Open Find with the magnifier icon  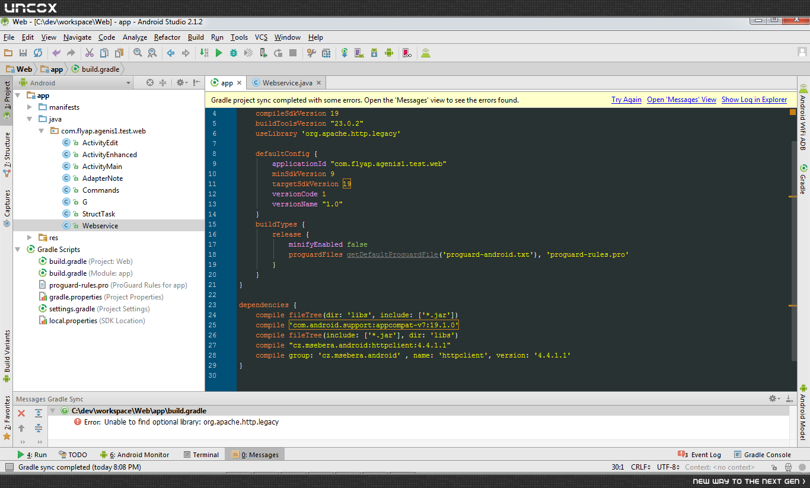[x=138, y=53]
